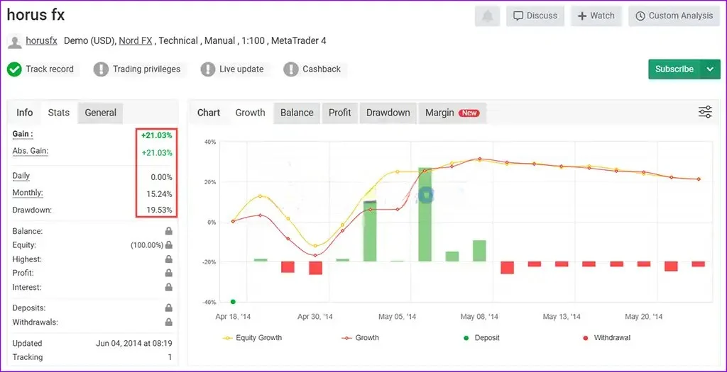Click the lock icon next to Balance
727x372 pixels.
pyautogui.click(x=169, y=231)
